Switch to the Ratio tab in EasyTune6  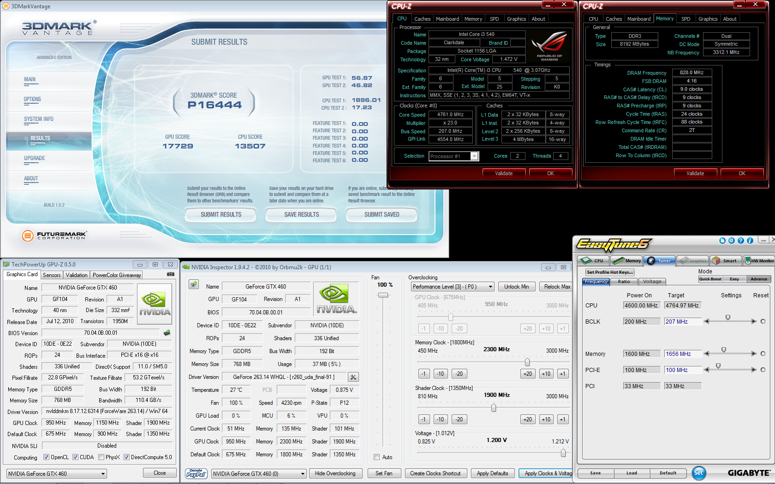(x=624, y=282)
